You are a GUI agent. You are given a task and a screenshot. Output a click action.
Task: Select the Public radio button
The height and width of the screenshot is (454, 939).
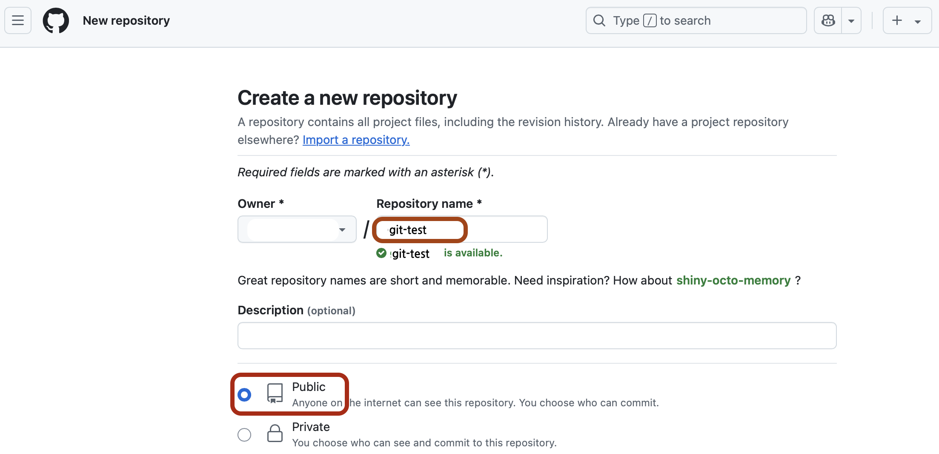click(244, 395)
